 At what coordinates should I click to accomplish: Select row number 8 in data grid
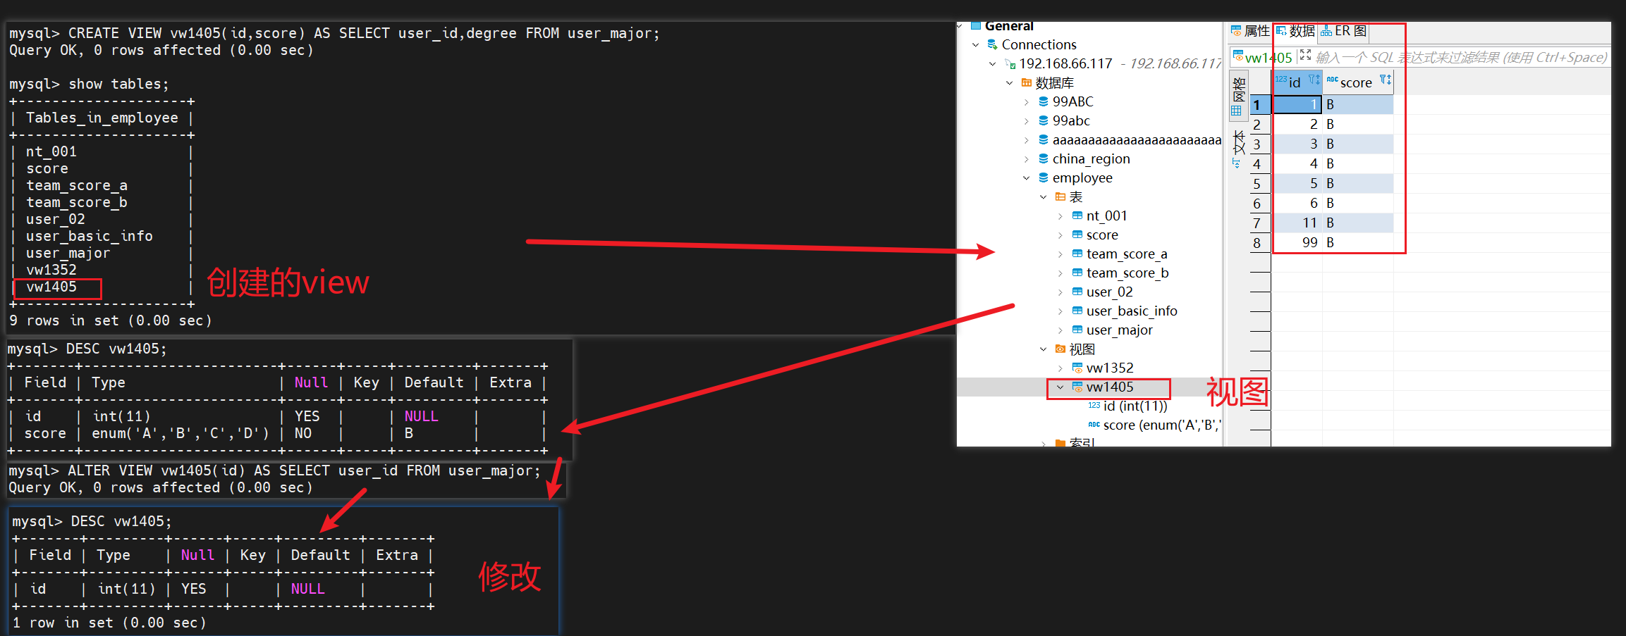[x=1259, y=243]
